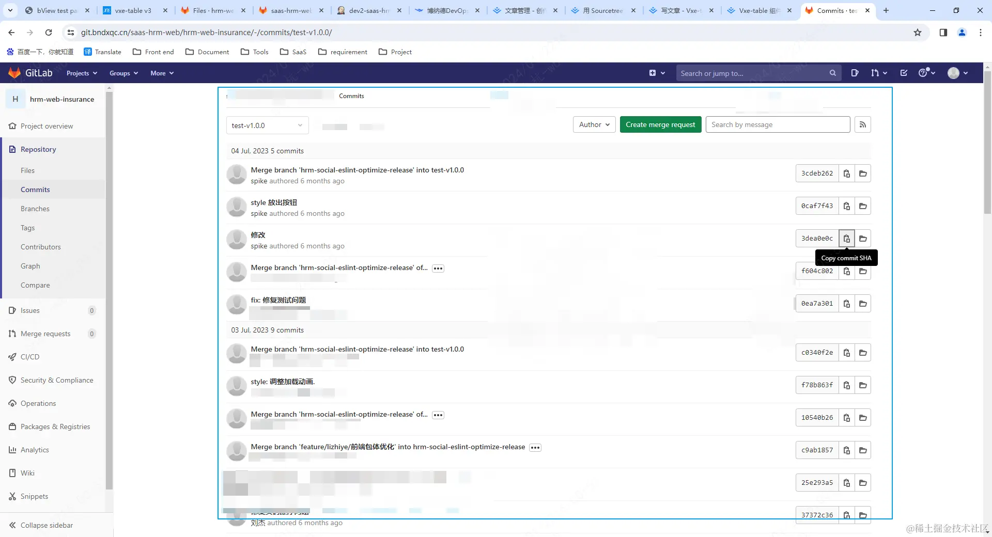Reload the browser page

tap(49, 33)
